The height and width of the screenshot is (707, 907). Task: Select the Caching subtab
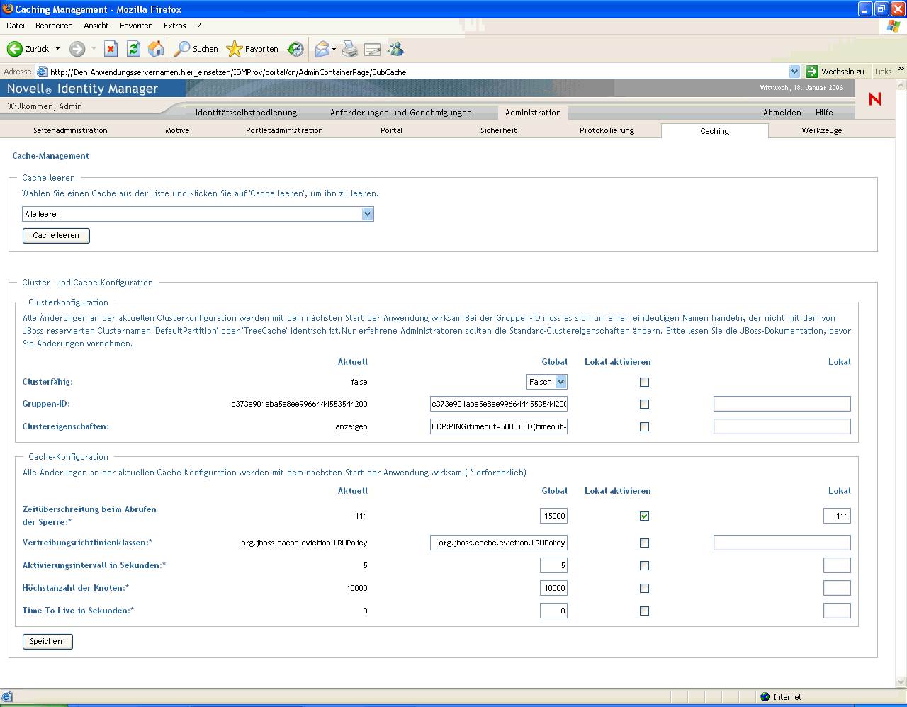click(x=714, y=131)
